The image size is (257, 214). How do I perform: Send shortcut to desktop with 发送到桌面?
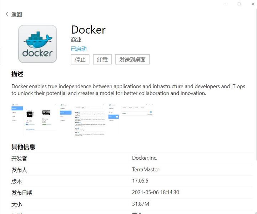[132, 59]
